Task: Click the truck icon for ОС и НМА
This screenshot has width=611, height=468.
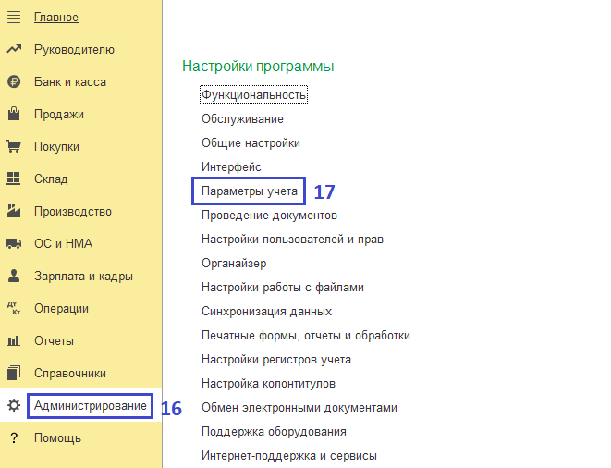Action: [14, 244]
